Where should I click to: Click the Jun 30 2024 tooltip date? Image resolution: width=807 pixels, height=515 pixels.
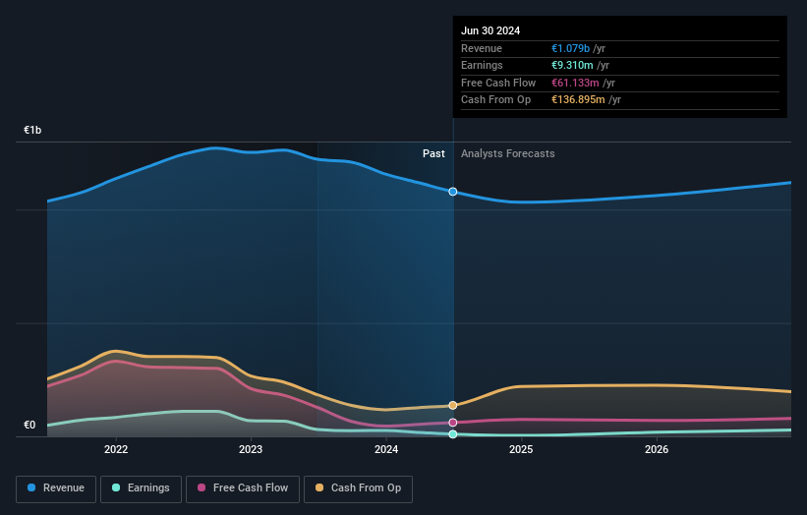click(490, 30)
